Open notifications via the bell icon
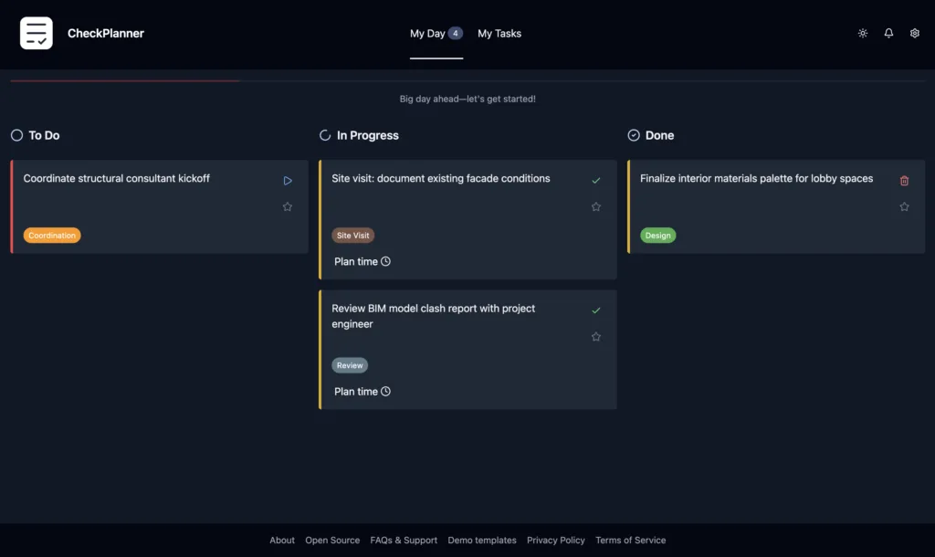This screenshot has width=935, height=557. point(888,33)
